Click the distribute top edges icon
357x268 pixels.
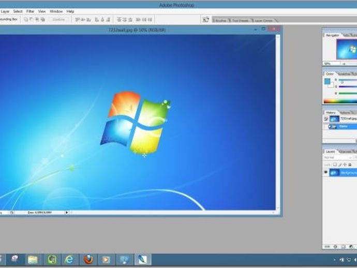tap(119, 20)
